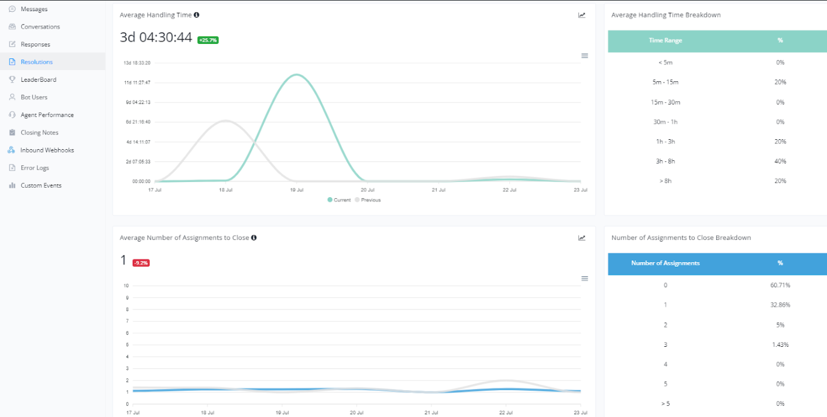827x417 pixels.
Task: Click the LeaderBoard trophy icon
Action: tap(12, 80)
